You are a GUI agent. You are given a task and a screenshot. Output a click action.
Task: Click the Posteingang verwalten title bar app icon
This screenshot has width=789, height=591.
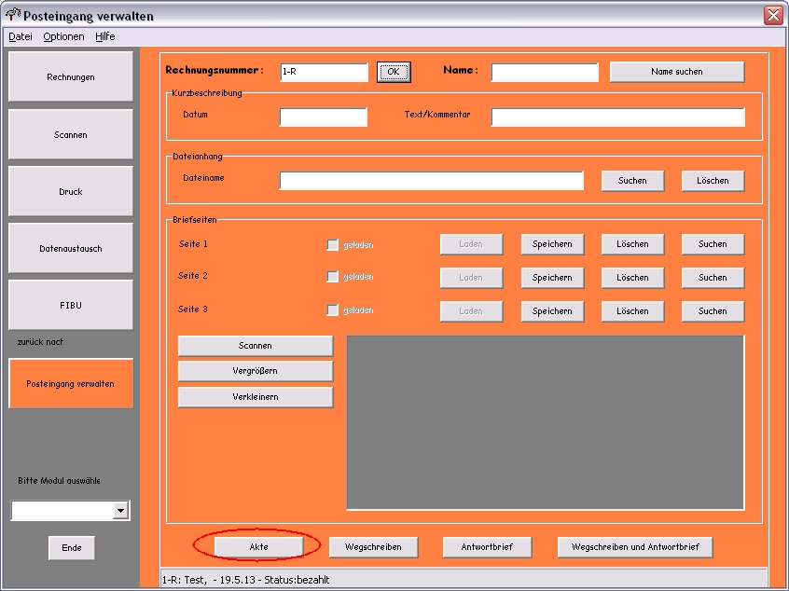click(13, 15)
